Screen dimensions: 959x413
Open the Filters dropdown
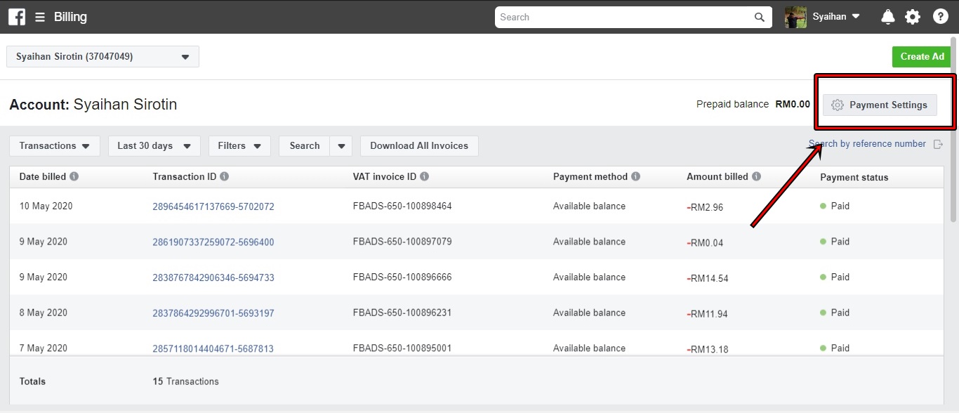click(x=239, y=146)
